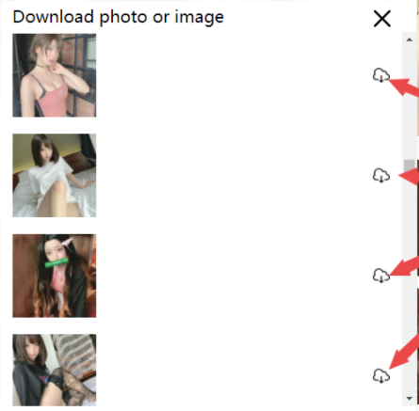419x411 pixels.
Task: Click the scrollbar up arrow
Action: click(x=409, y=40)
